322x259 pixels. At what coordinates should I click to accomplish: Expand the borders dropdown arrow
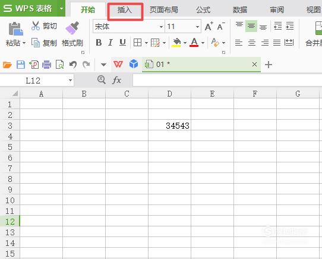tap(146, 43)
